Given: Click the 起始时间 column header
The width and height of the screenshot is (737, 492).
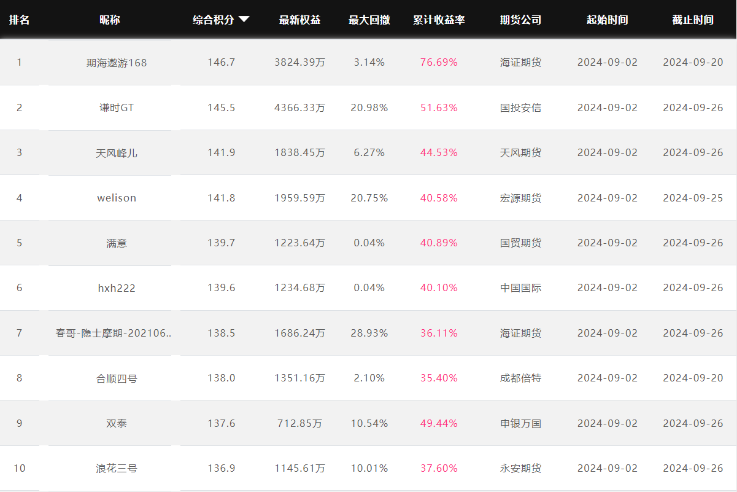Looking at the screenshot, I should click(x=607, y=20).
